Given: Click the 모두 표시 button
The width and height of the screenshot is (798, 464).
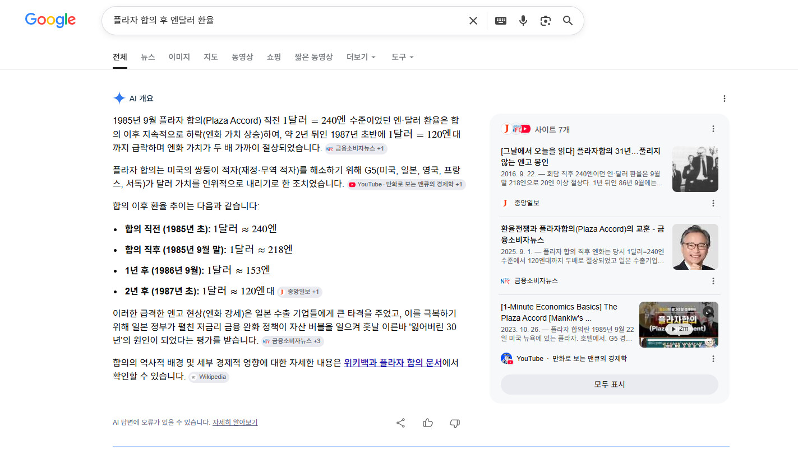Looking at the screenshot, I should 610,385.
